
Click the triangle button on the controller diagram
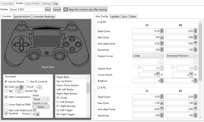[x=72, y=39]
